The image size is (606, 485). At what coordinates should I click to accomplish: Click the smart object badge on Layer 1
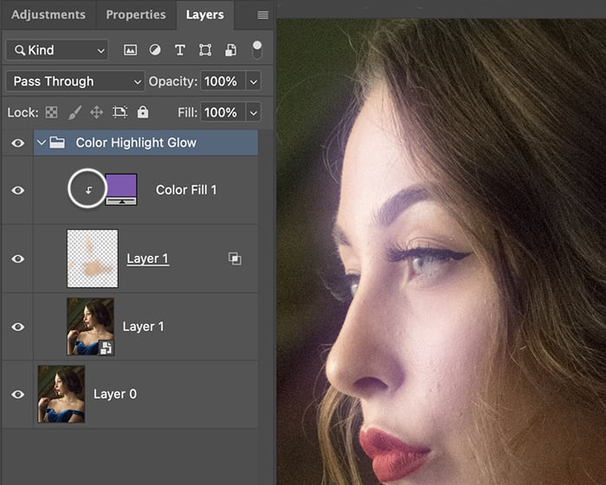[x=106, y=348]
